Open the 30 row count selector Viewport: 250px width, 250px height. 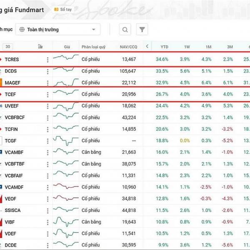point(8,47)
